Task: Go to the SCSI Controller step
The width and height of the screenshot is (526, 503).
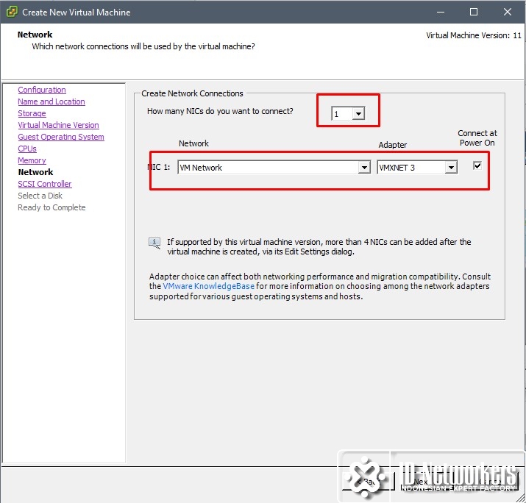Action: pyautogui.click(x=45, y=184)
